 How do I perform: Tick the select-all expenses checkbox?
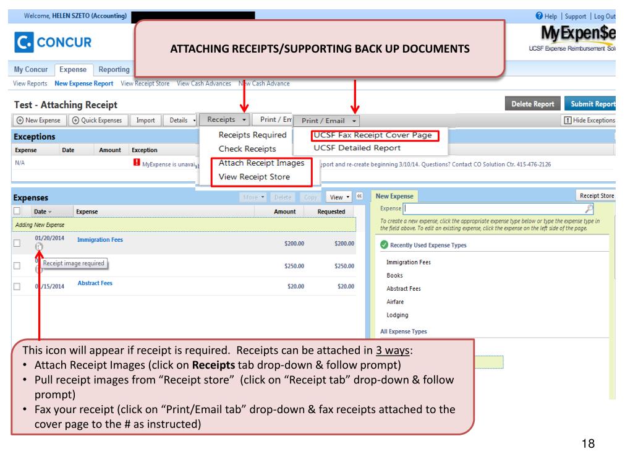[17, 211]
